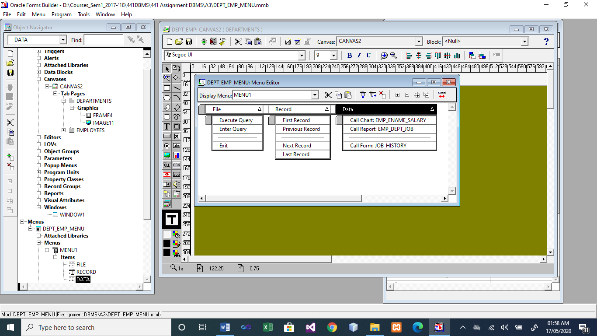The image size is (597, 336).
Task: Open the Segoe UI font name dropdown
Action: pos(302,56)
